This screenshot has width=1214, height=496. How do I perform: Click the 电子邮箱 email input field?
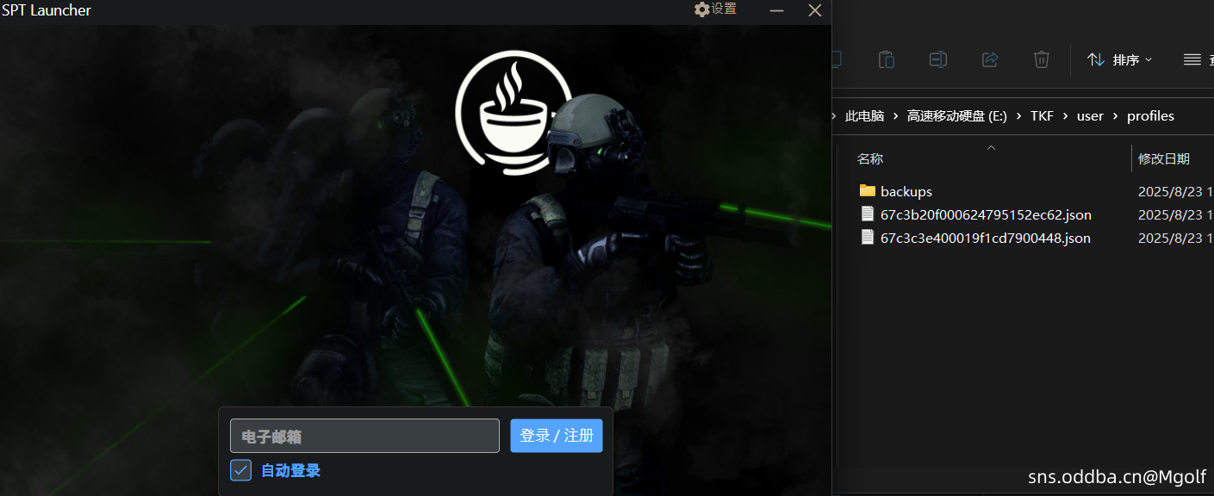(x=364, y=436)
